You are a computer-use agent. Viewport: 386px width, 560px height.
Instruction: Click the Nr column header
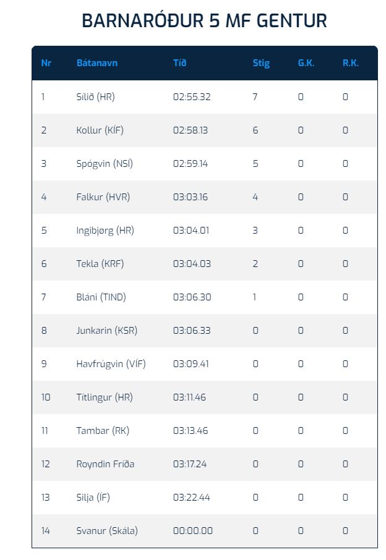coord(46,63)
